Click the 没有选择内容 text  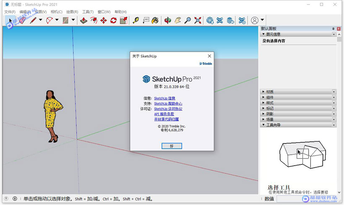point(274,41)
